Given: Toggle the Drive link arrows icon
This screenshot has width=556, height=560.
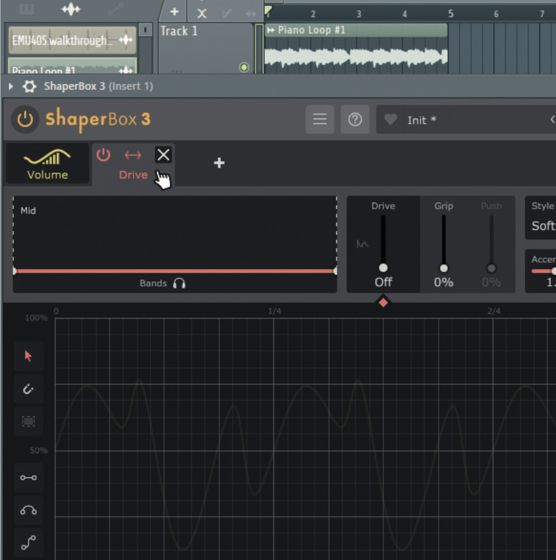Looking at the screenshot, I should (x=132, y=154).
